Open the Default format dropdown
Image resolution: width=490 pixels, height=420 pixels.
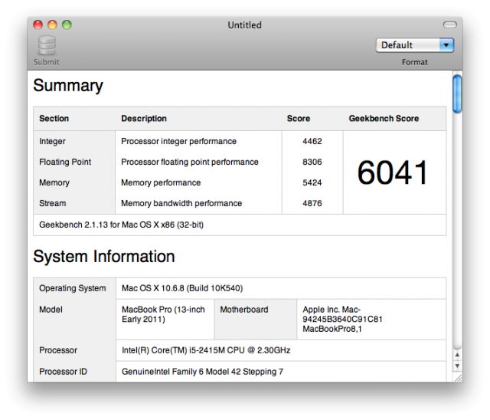click(x=415, y=45)
